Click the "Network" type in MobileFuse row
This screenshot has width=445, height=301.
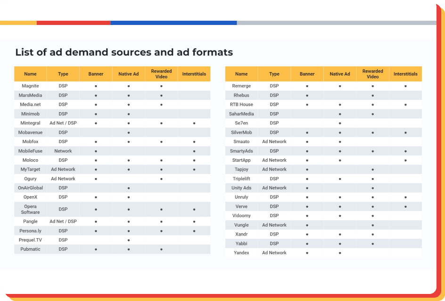(x=63, y=151)
